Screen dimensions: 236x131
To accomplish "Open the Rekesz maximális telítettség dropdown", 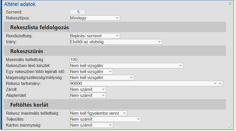I will tap(124, 113).
